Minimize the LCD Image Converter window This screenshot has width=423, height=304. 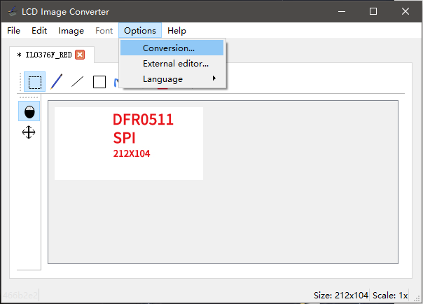[x=342, y=11]
